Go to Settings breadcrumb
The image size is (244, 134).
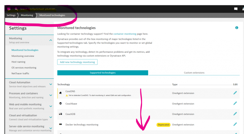[x=11, y=15]
